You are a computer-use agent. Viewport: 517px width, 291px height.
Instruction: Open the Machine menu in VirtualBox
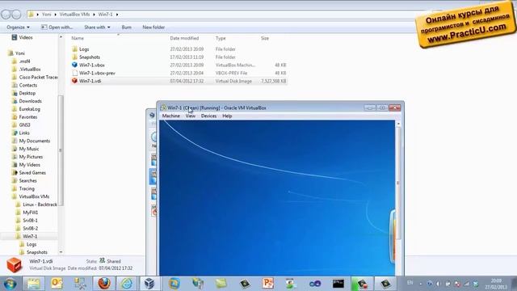coord(170,116)
